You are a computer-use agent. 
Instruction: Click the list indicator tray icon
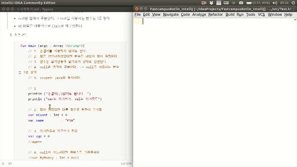click(x=219, y=3)
